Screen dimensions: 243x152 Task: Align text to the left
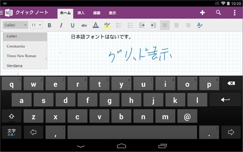pyautogui.click(x=165, y=25)
